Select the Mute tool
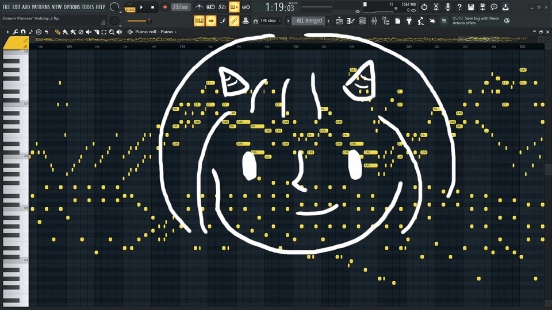The height and width of the screenshot is (310, 552). click(89, 32)
